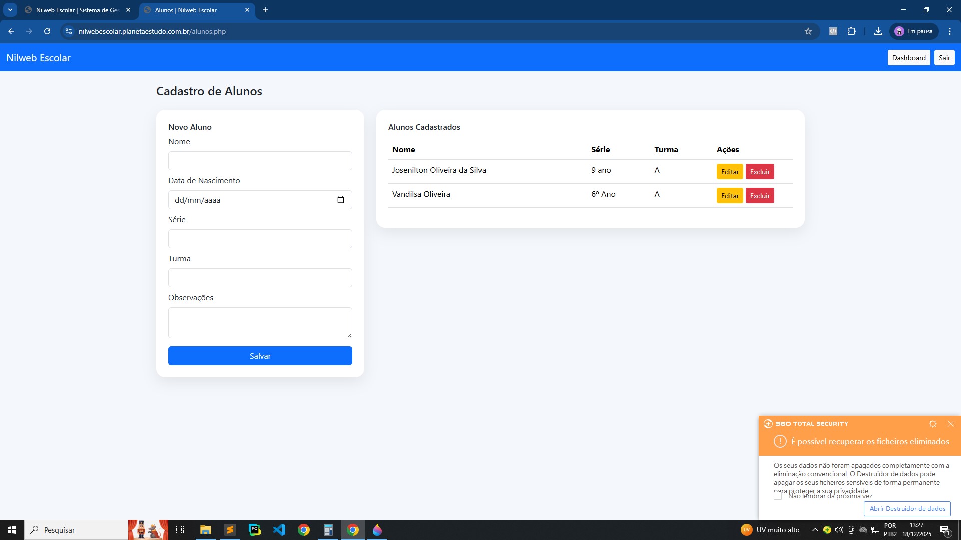The height and width of the screenshot is (540, 961).
Task: Open PyCharm from the taskbar
Action: (255, 530)
